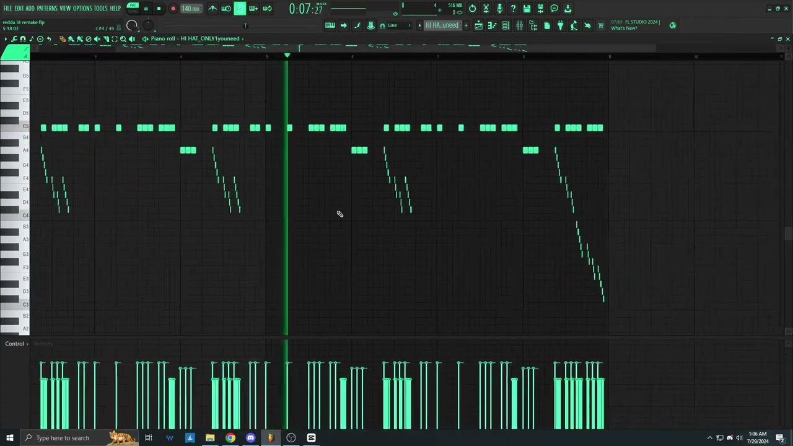Image resolution: width=793 pixels, height=446 pixels.
Task: Click the main pitch slider
Action: coord(245,25)
